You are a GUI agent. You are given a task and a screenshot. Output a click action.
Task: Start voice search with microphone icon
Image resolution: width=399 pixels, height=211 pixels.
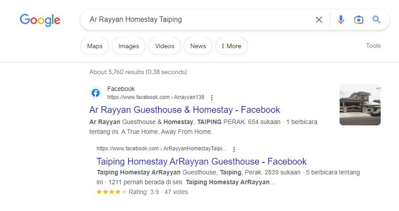coord(340,20)
